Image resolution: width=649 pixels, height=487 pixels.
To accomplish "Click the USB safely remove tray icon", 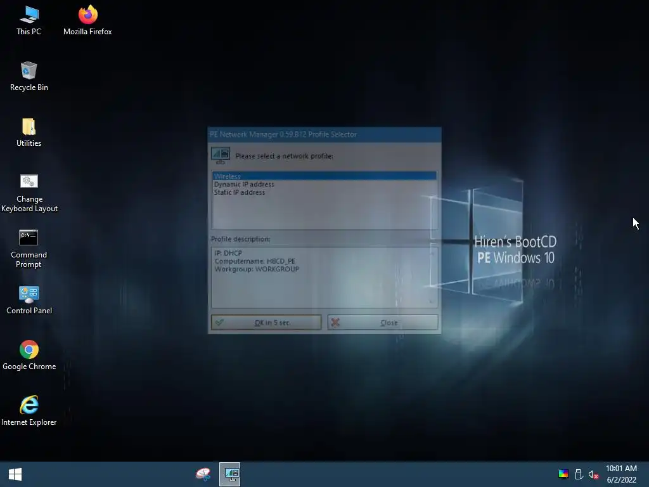I will click(579, 474).
